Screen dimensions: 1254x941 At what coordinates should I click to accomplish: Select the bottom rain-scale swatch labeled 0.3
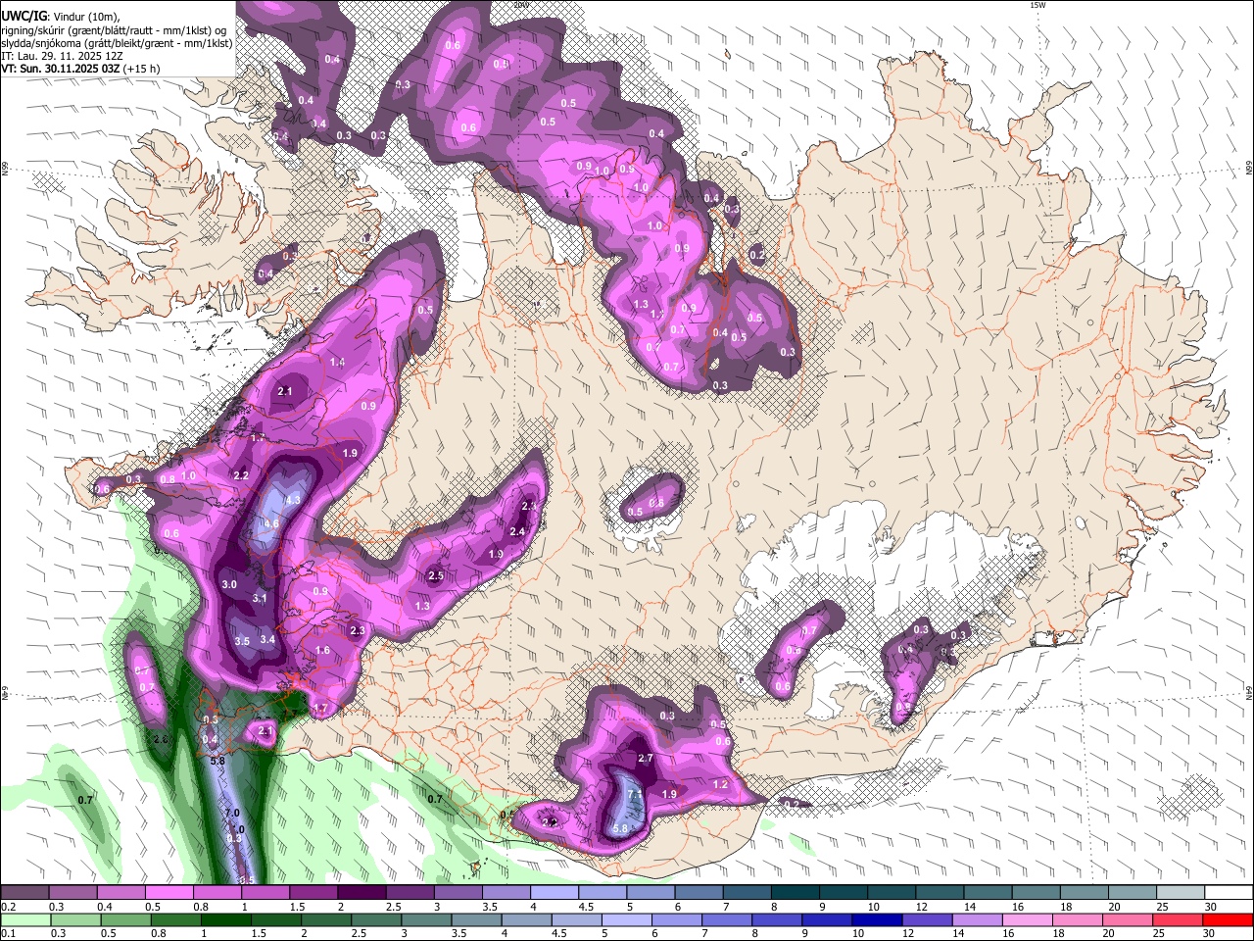[74, 919]
